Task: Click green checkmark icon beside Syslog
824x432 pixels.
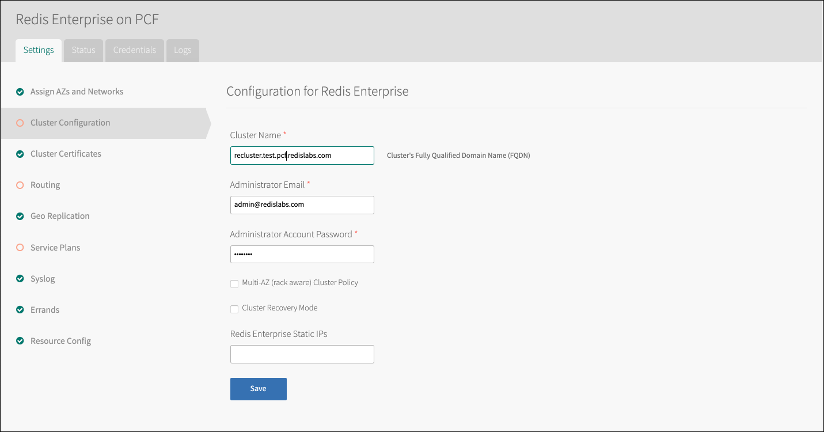Action: pos(20,279)
